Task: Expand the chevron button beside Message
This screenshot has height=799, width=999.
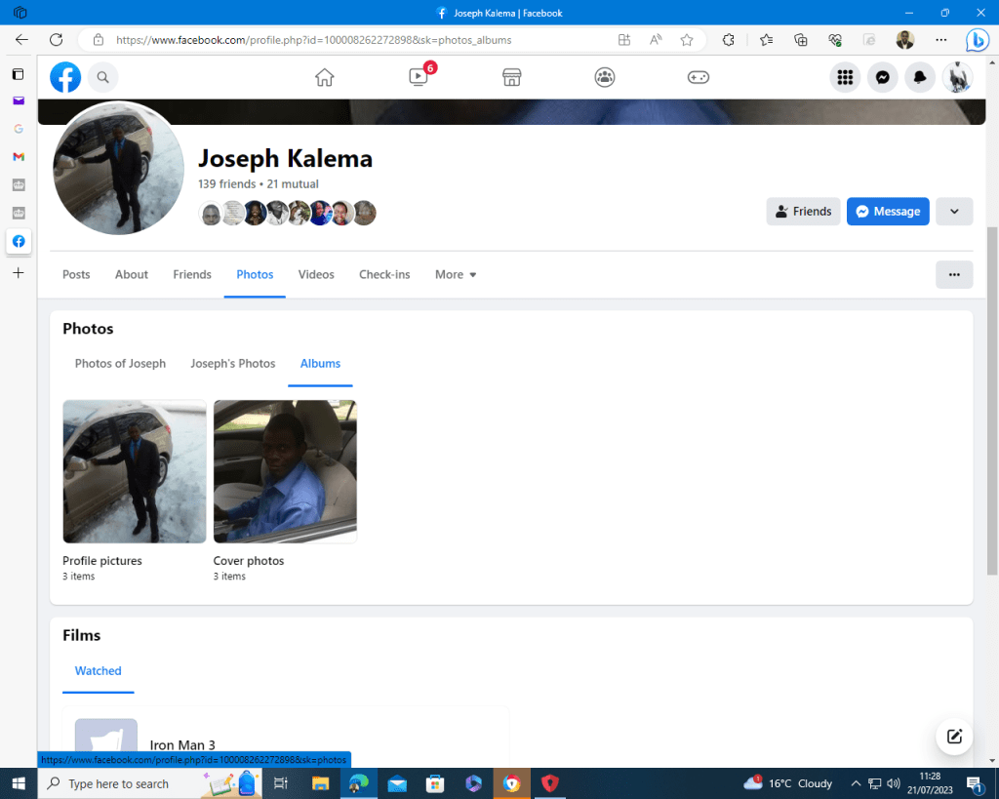Action: (x=954, y=212)
